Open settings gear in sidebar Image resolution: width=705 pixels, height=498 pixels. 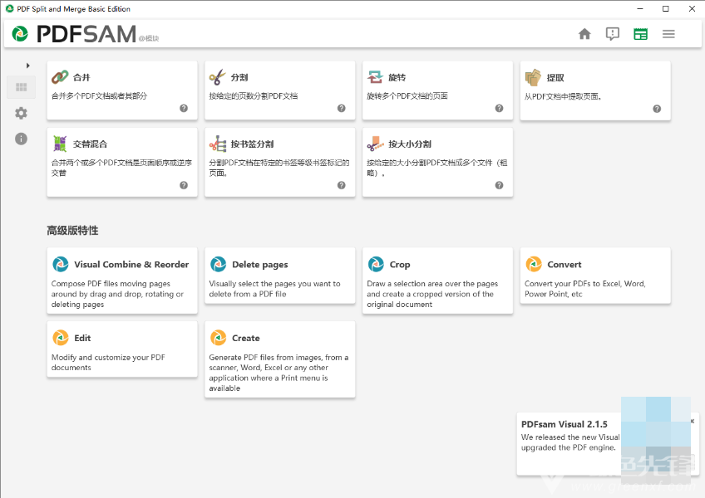21,113
